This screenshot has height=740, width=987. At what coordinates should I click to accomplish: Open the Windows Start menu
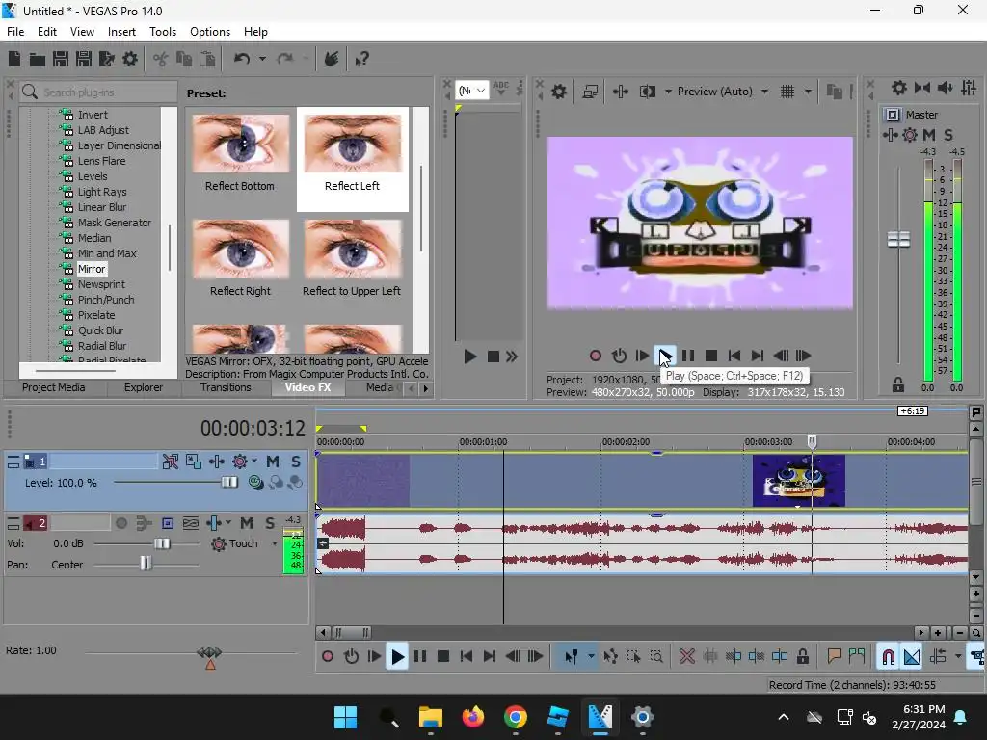346,717
